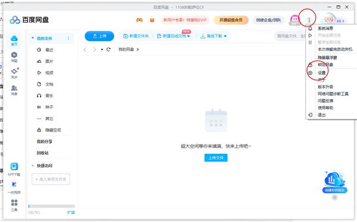357x222 pixels.
Task: Dismiss the floating team widget with X
Action: click(334, 198)
